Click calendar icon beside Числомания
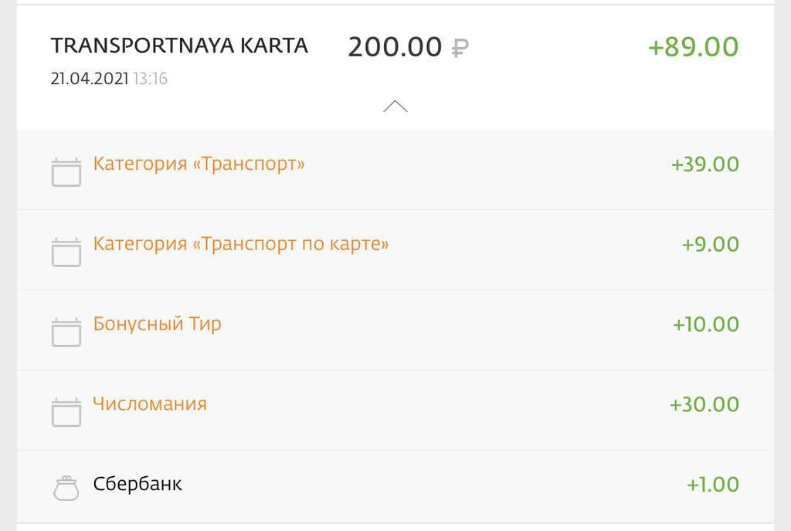791x531 pixels. (x=66, y=412)
